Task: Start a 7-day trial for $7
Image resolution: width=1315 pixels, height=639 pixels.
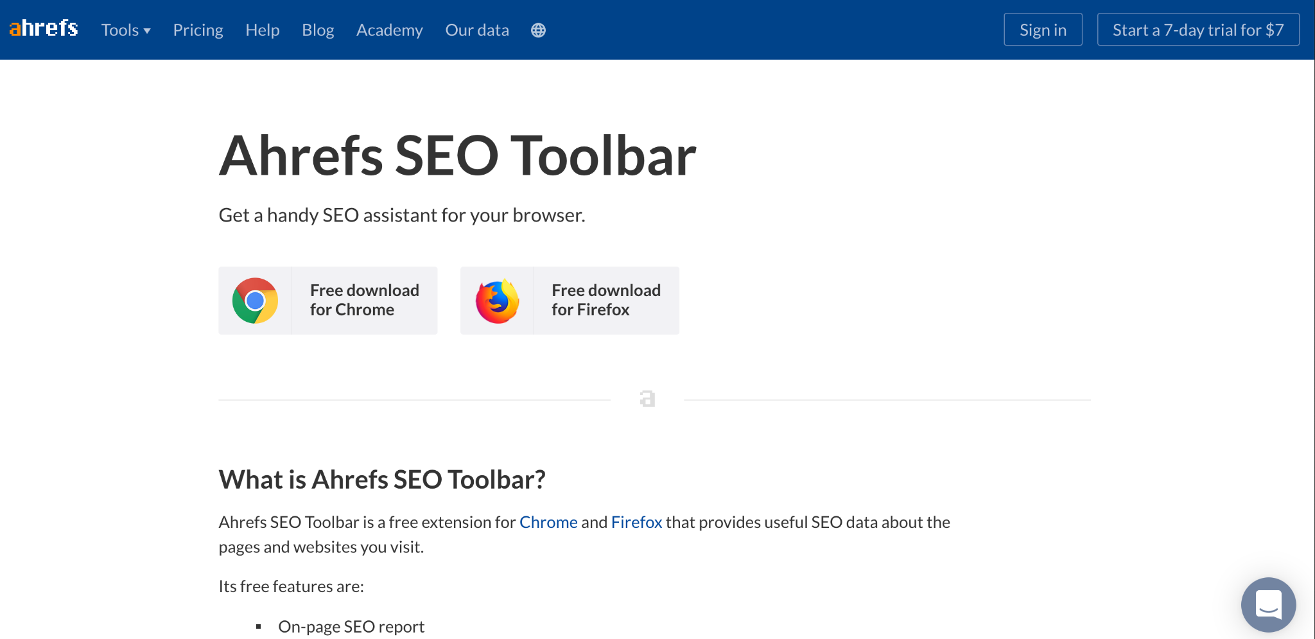Action: click(1198, 30)
